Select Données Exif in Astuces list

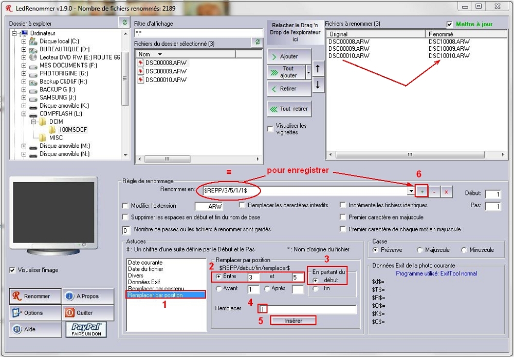coord(144,282)
